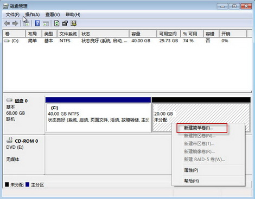Click the 磁盘 0 disk label panel
This screenshot has height=199, width=255.
pyautogui.click(x=24, y=115)
